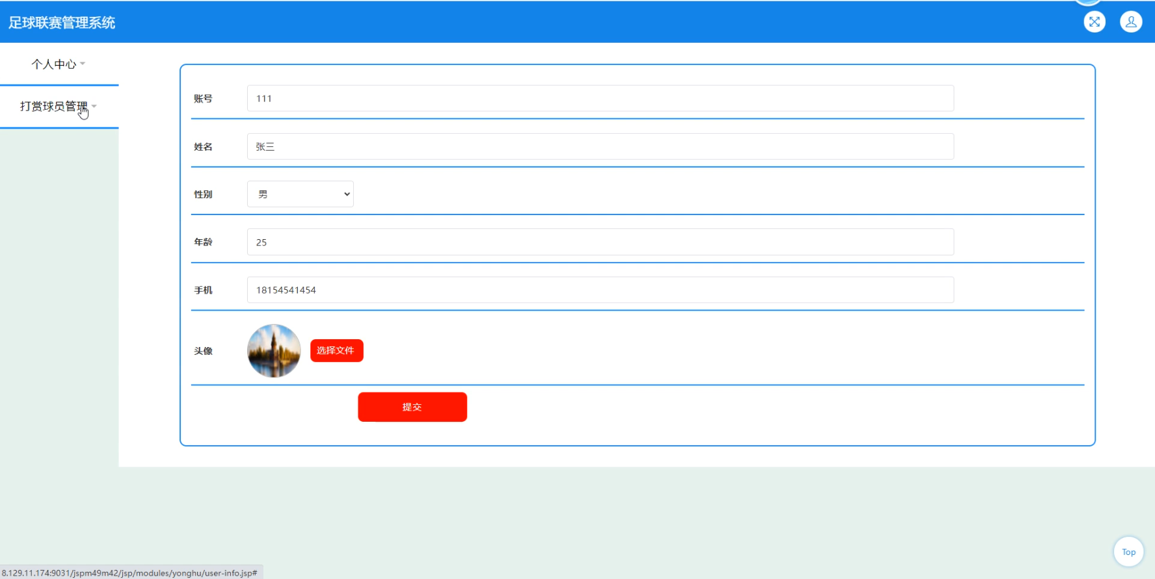Click the 年龄 field label

pyautogui.click(x=203, y=242)
